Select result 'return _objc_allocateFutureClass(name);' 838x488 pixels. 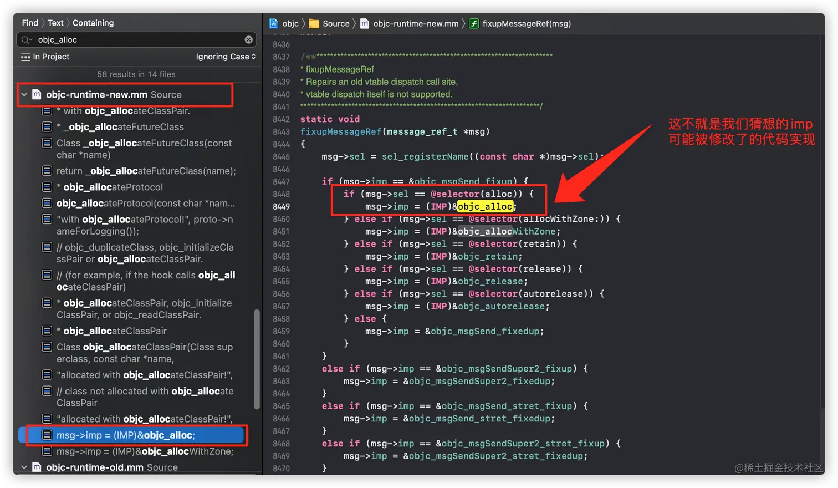(x=146, y=171)
